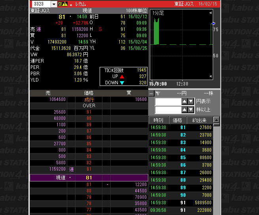Click the 円表示 label
Screen dimensions: 259x215
(x=203, y=101)
